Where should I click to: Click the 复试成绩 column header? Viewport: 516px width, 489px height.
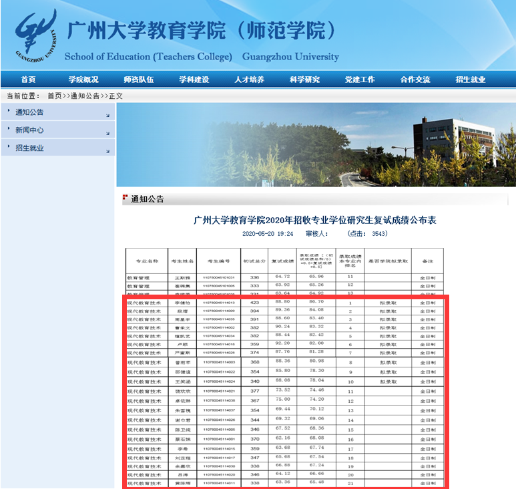click(282, 261)
